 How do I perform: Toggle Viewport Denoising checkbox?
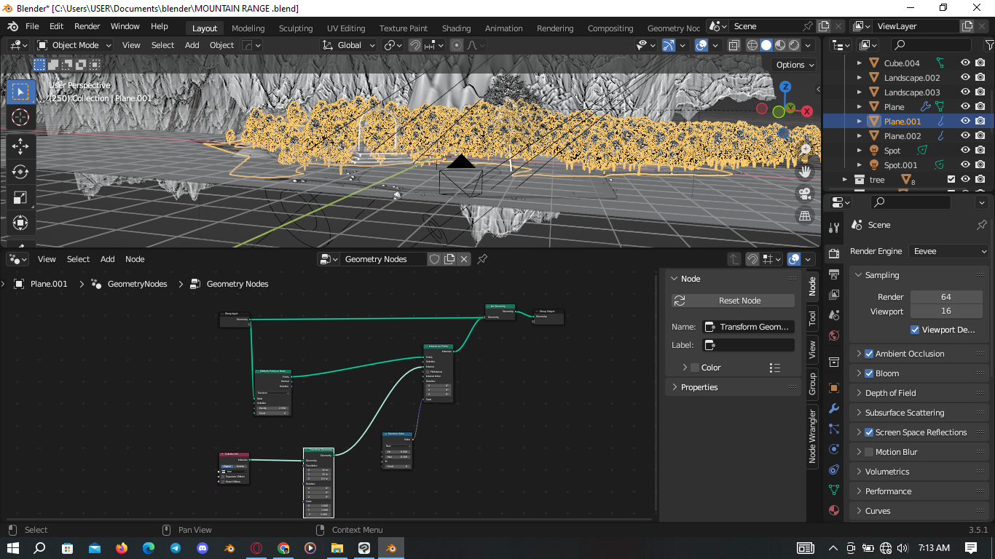(x=915, y=330)
